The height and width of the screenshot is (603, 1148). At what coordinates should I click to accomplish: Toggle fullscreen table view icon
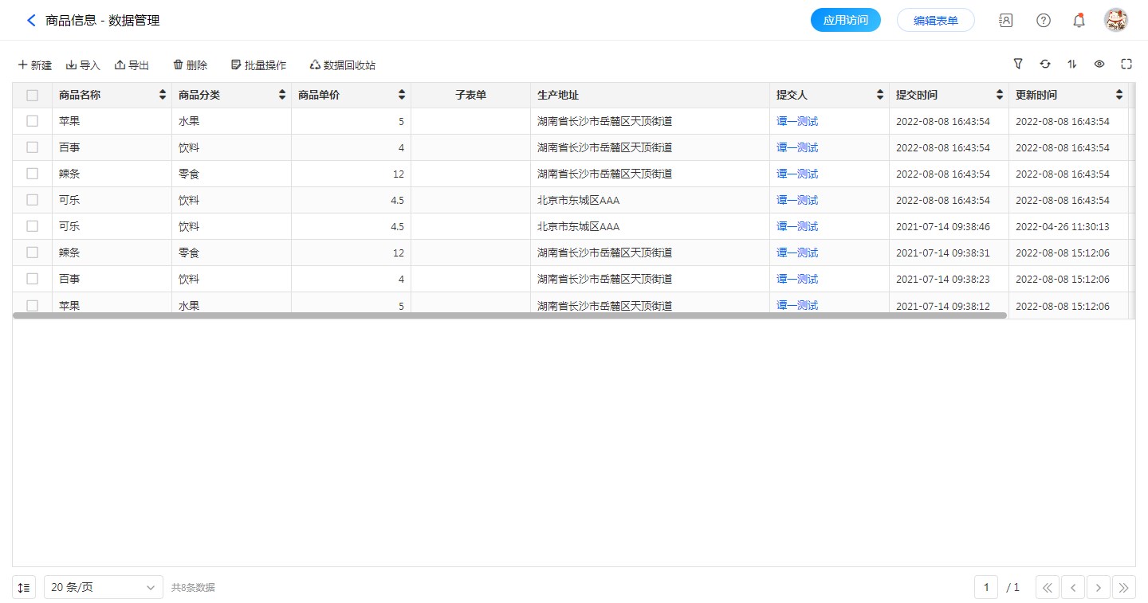1126,64
